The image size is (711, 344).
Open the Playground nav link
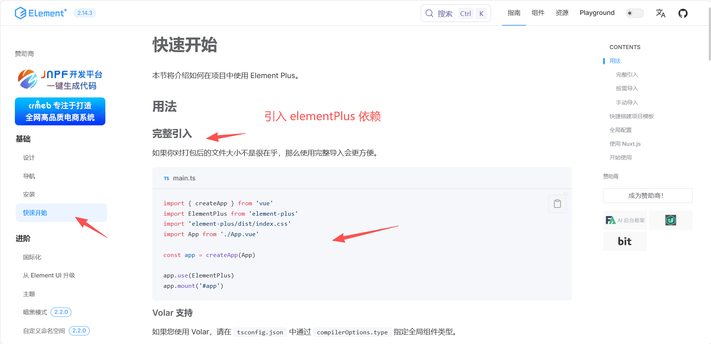click(x=597, y=13)
